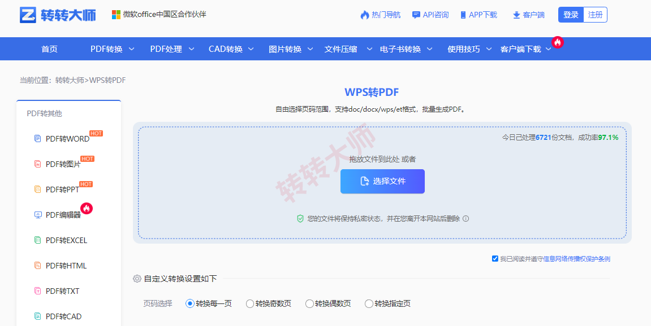Open the PDF处理 navigation menu
Screen dimensions: 651x326
coord(166,49)
